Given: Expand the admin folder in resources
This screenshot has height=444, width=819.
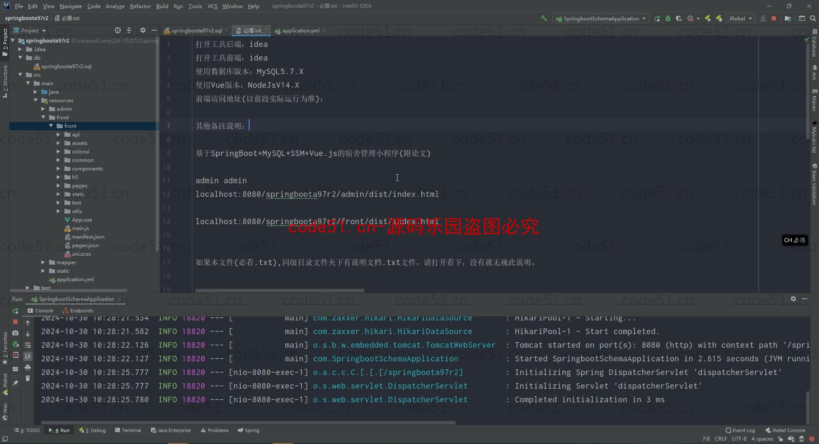Looking at the screenshot, I should (43, 109).
